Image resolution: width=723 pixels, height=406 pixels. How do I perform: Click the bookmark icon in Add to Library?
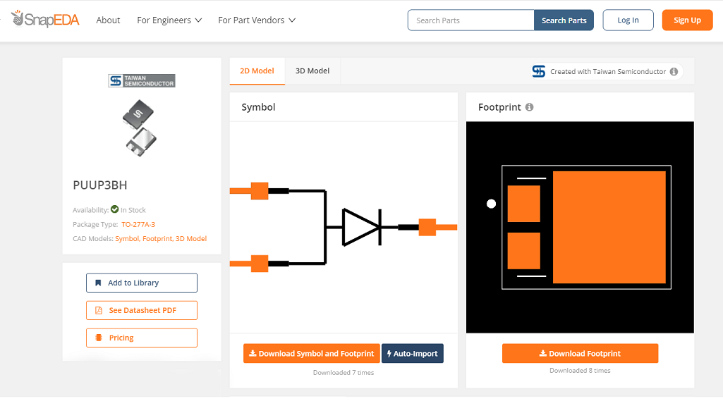99,283
